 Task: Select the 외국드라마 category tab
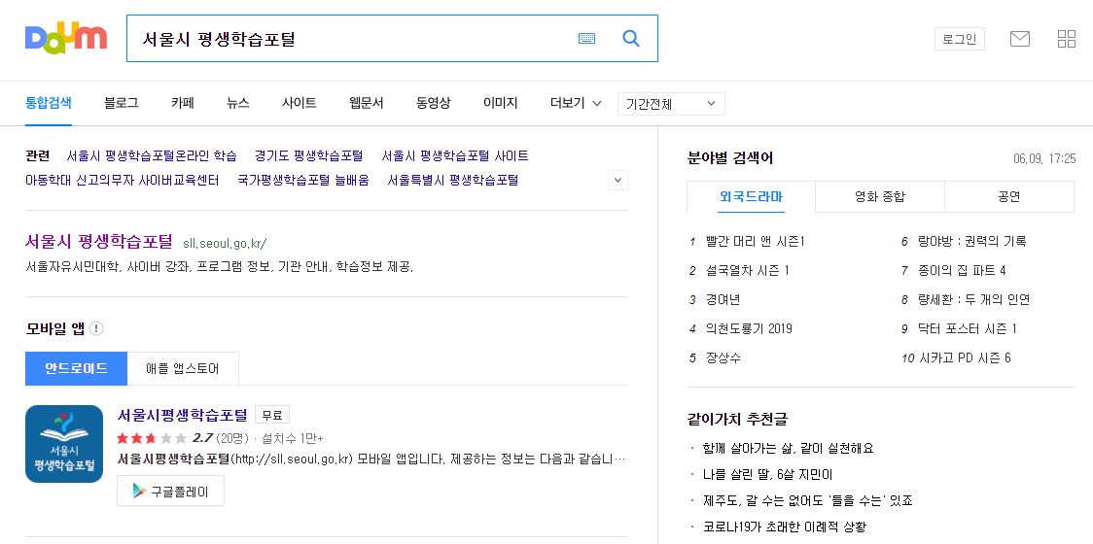751,197
